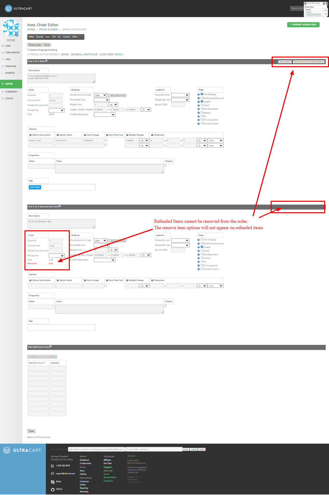Click help icon for Kit Component flag on Baseball Bat
This screenshot has height=495, width=329.
[199, 265]
